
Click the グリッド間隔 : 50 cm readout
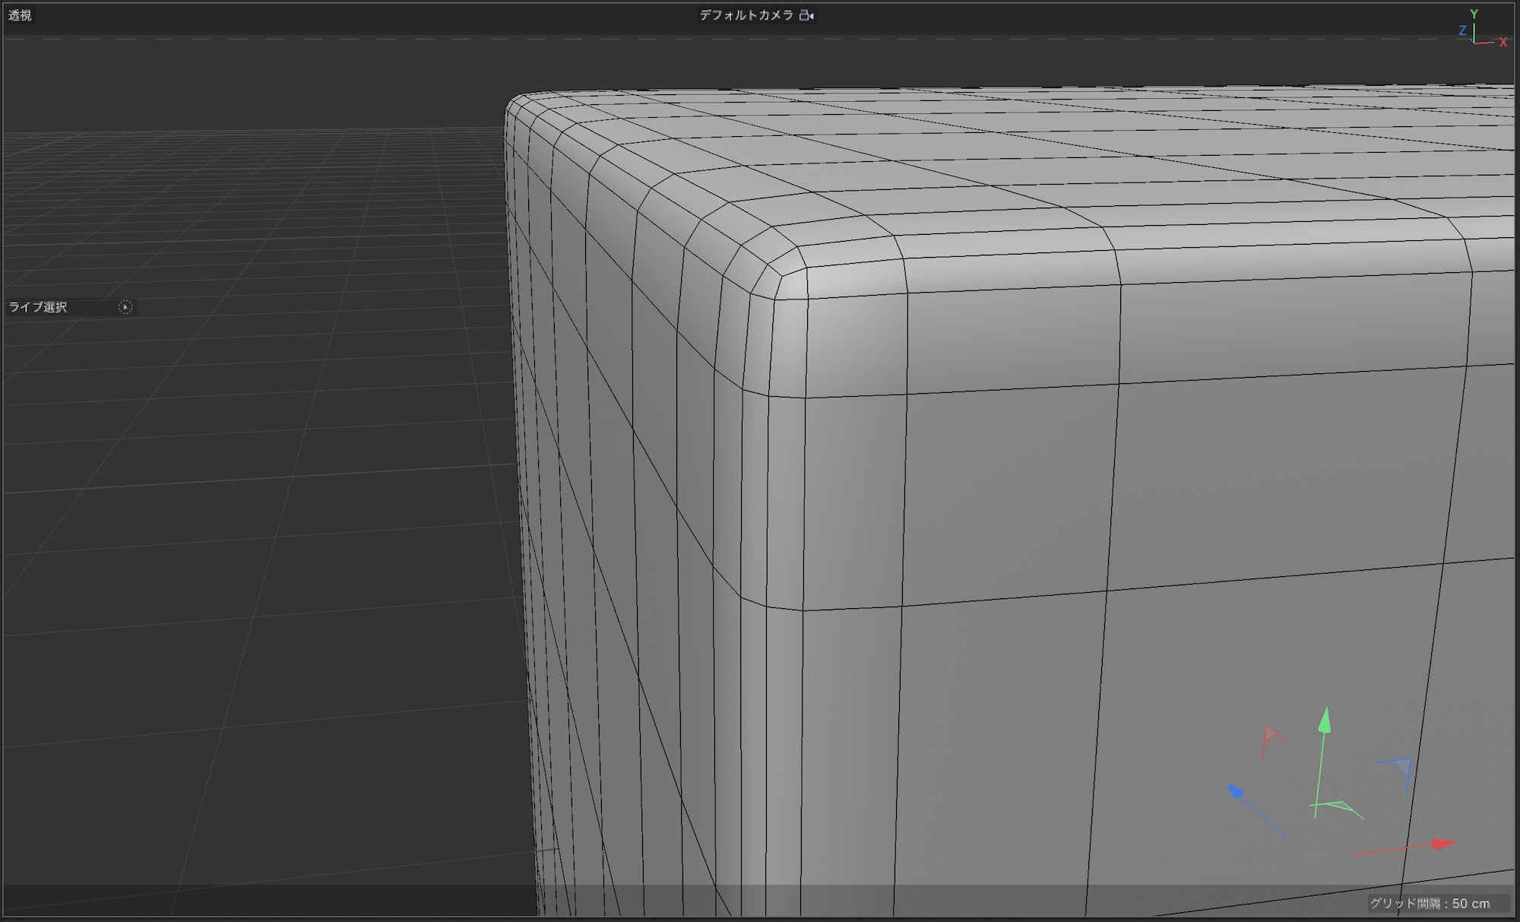1429,903
